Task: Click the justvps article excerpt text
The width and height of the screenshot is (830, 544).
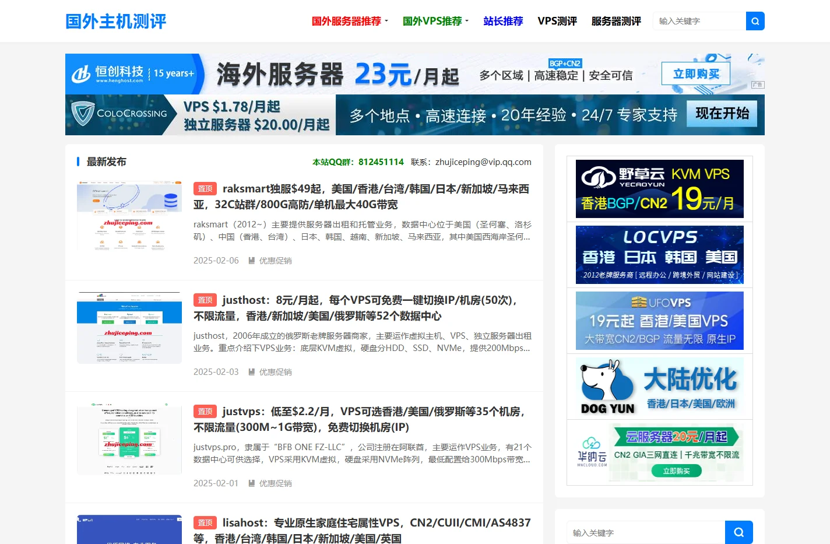Action: pyautogui.click(x=362, y=454)
